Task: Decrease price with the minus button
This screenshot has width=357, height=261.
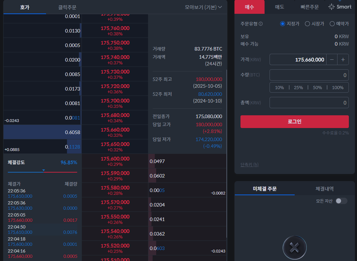Action: [x=332, y=59]
